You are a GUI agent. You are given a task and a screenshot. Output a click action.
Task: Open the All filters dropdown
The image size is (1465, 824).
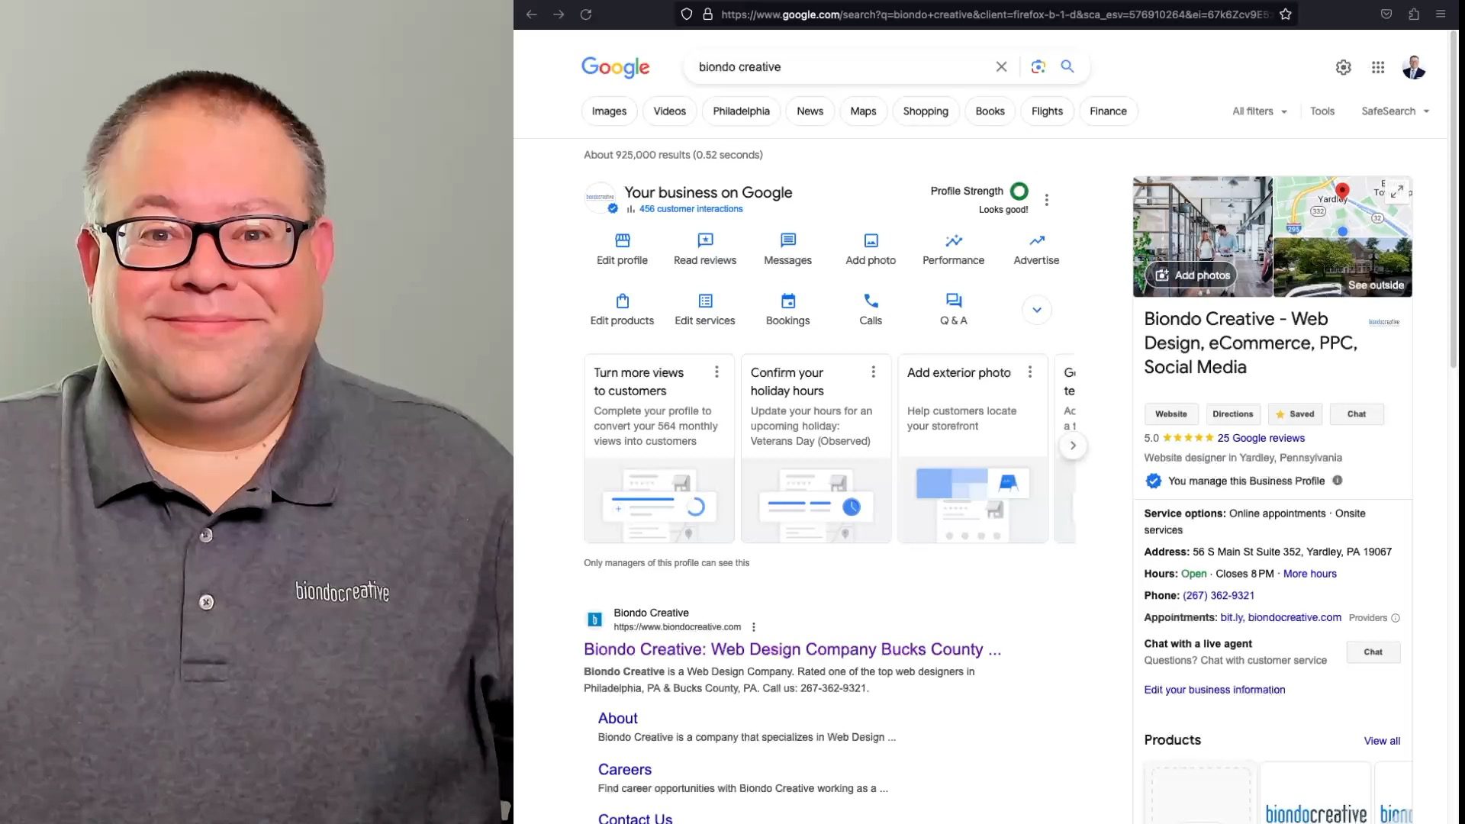(x=1260, y=111)
